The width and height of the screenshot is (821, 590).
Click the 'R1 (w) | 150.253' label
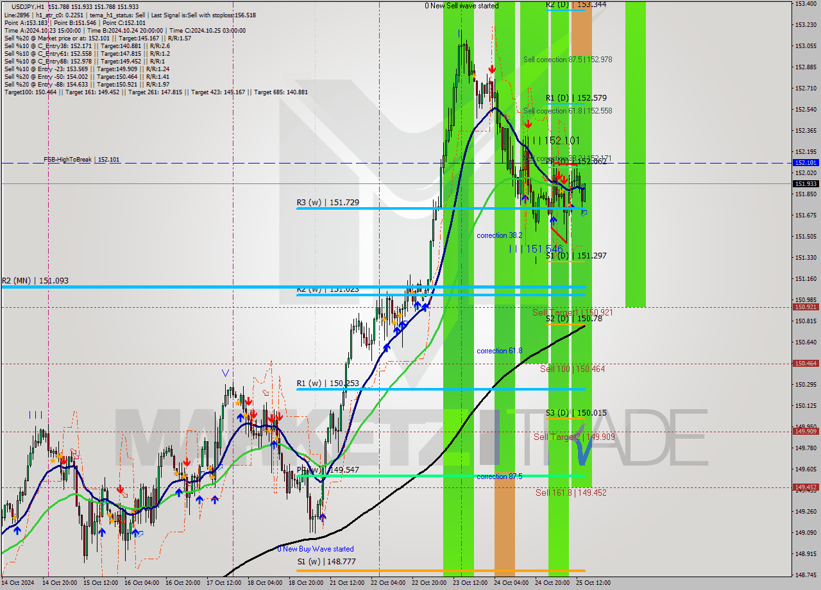[328, 383]
